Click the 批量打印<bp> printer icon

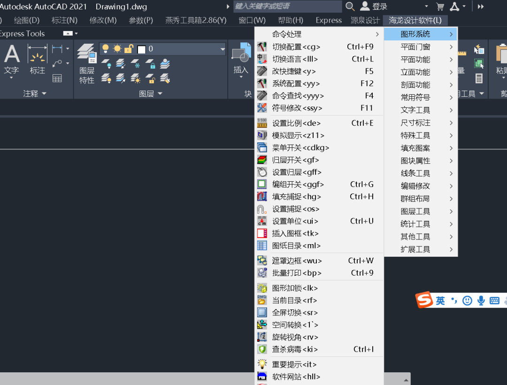point(262,273)
